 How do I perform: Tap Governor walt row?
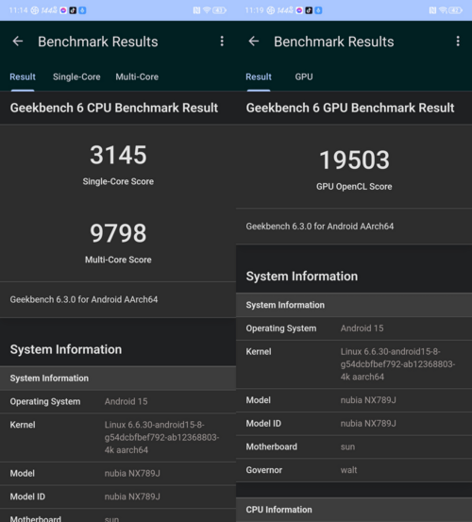click(354, 470)
